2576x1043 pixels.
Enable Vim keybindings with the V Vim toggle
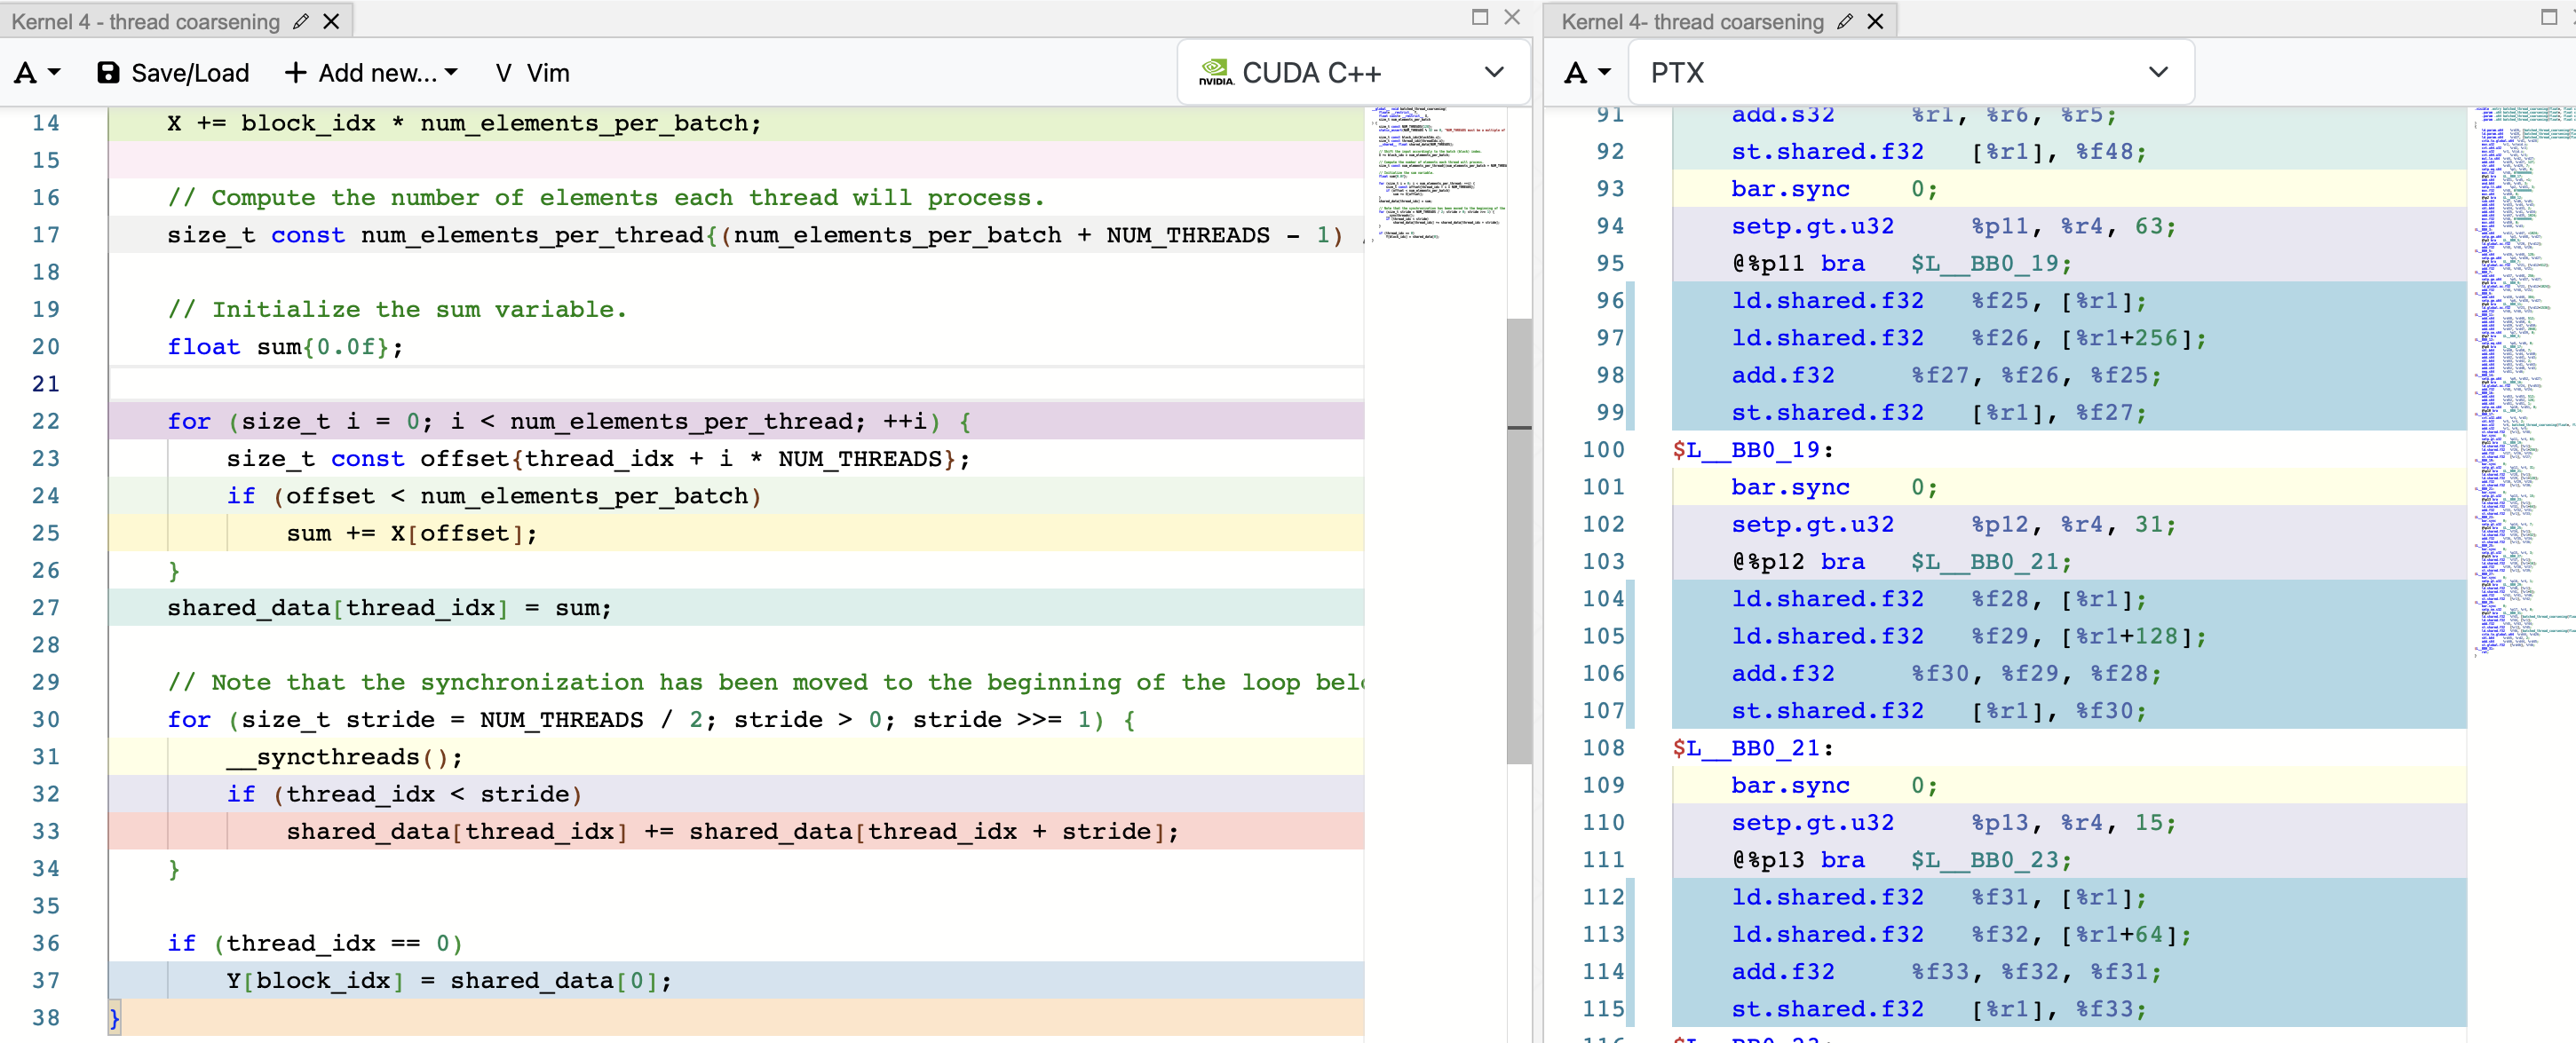click(530, 72)
